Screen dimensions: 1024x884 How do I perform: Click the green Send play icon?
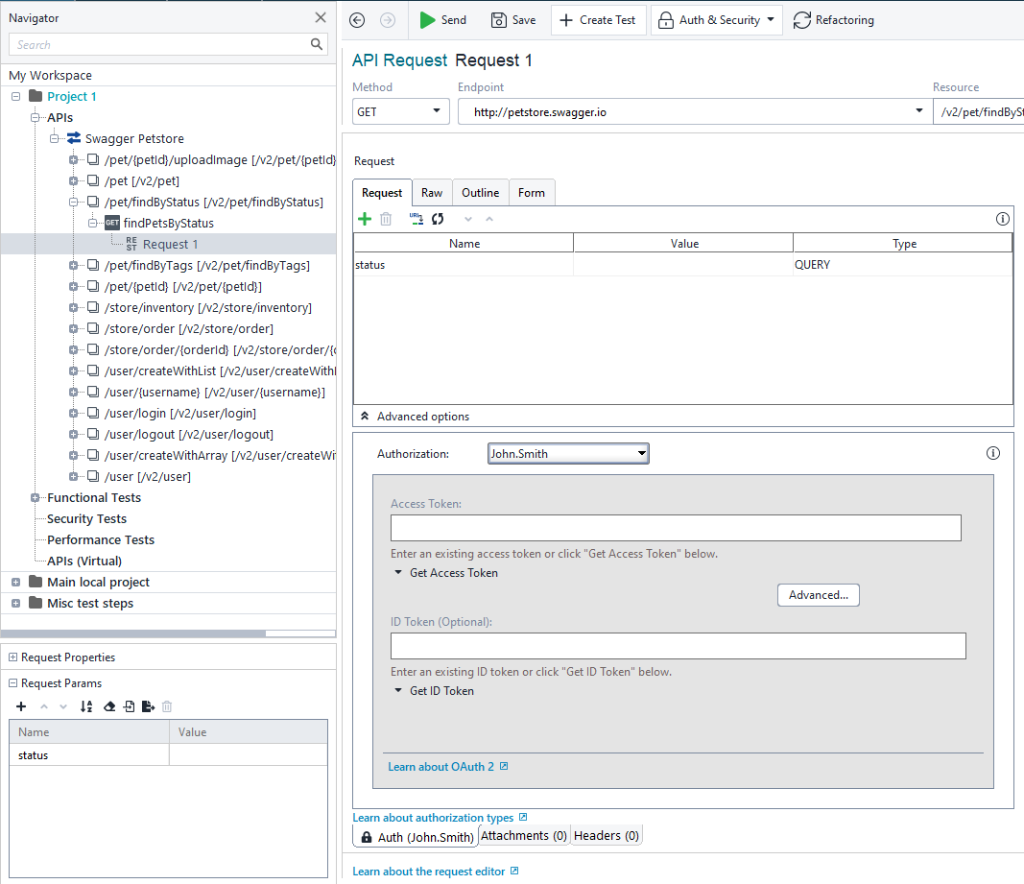[x=427, y=20]
